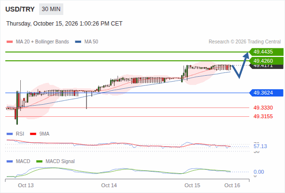Click the MA 20 + Bollinger Bands legend swatch

(x=10, y=42)
